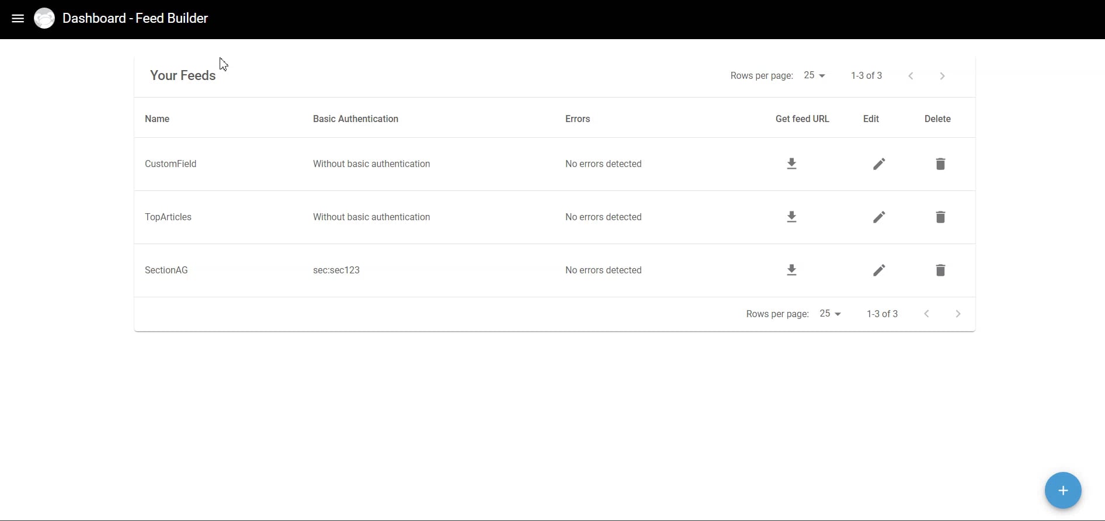Click the 'Your Feeds' table title
The image size is (1105, 521).
coord(183,75)
